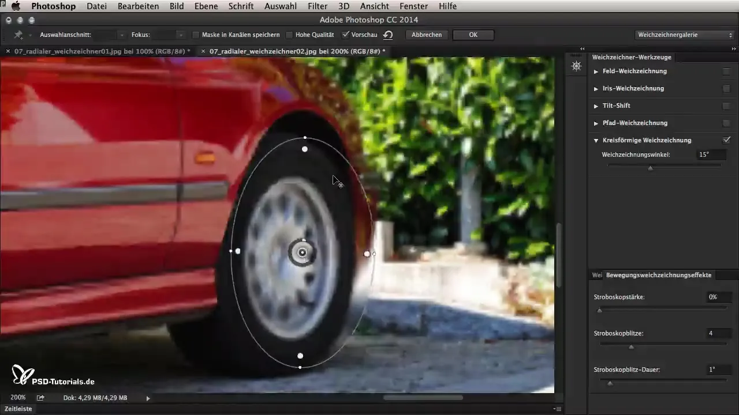Collapse the panel dock via left double-arrow
This screenshot has width=739, height=415.
click(582, 48)
